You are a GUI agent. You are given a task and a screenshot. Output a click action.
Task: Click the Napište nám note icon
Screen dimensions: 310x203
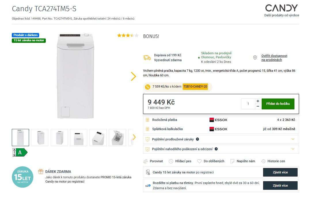233,161
